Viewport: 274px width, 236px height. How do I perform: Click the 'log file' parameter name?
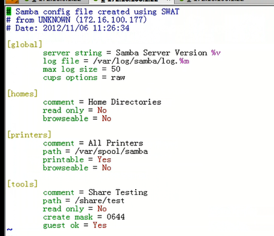[x=61, y=61]
